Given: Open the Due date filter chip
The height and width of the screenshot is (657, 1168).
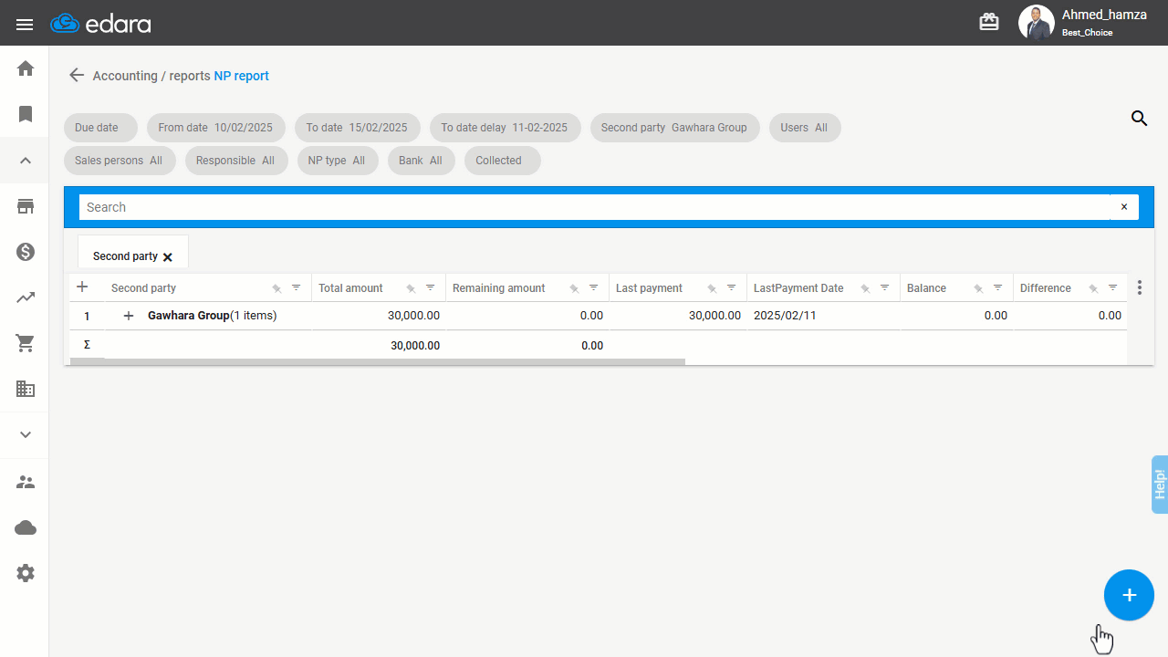Looking at the screenshot, I should [100, 128].
